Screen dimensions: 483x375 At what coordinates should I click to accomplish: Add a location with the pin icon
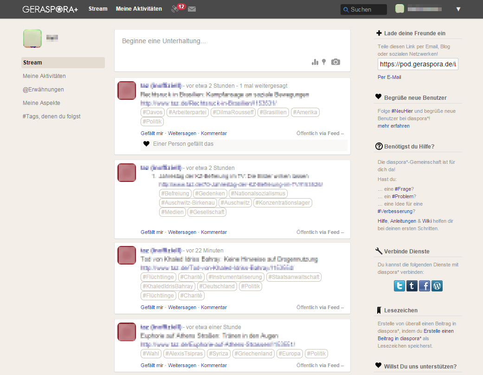tap(324, 62)
